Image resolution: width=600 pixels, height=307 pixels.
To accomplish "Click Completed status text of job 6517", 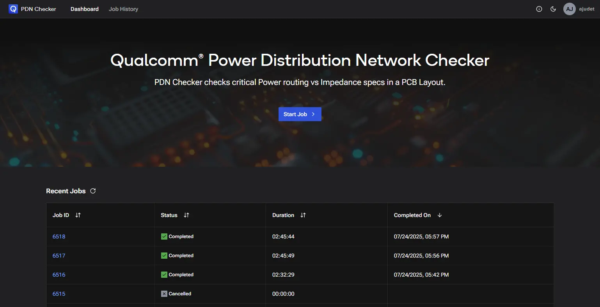I will click(x=181, y=256).
